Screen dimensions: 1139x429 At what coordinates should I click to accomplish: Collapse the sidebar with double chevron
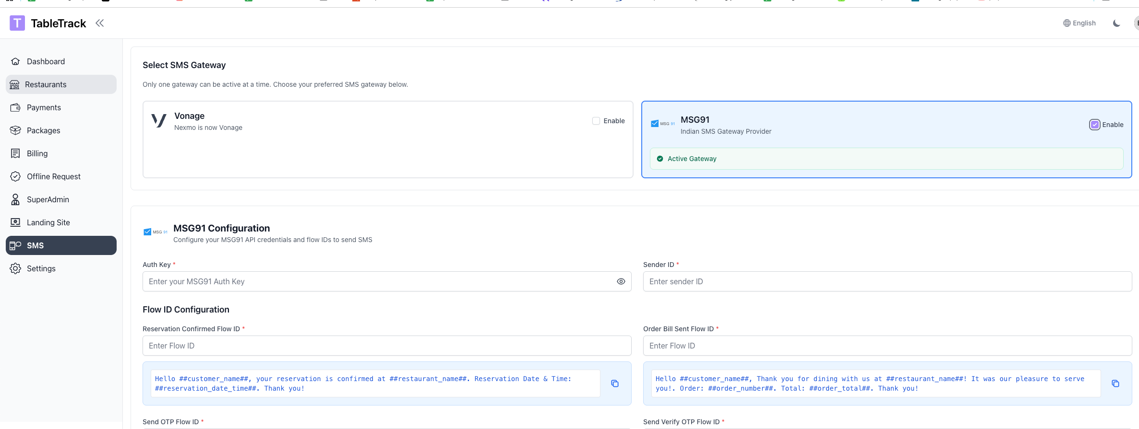[99, 23]
